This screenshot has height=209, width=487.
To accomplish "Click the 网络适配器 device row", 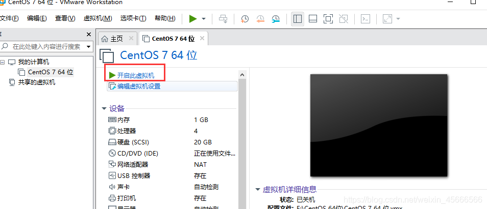I will click(x=172, y=164).
